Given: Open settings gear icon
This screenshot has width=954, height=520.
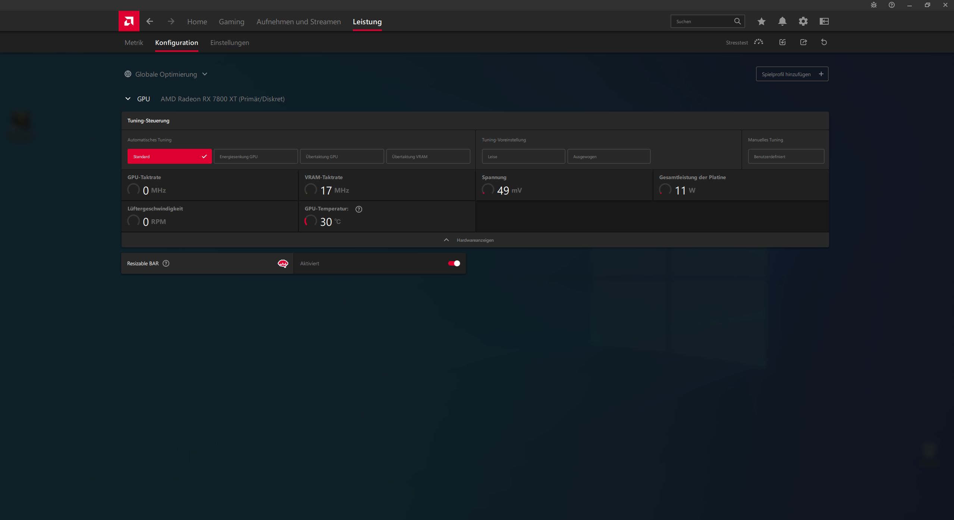Looking at the screenshot, I should [803, 21].
